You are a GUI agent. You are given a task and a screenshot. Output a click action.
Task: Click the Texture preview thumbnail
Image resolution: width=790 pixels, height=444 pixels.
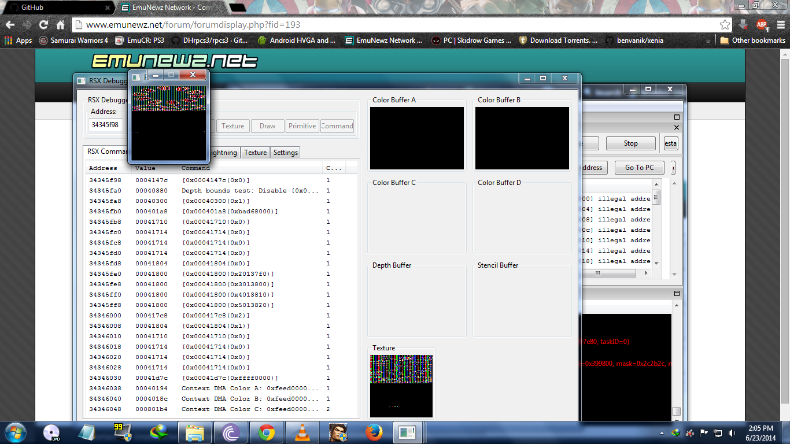coord(401,386)
